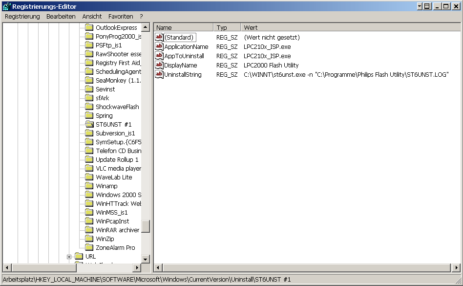Select the URL key label

point(90,257)
